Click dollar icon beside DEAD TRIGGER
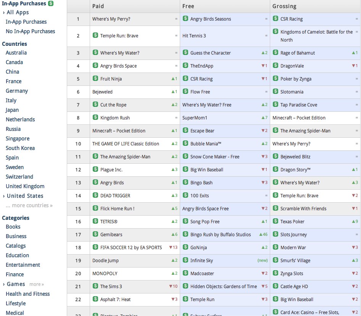The height and width of the screenshot is (316, 361). (x=95, y=195)
